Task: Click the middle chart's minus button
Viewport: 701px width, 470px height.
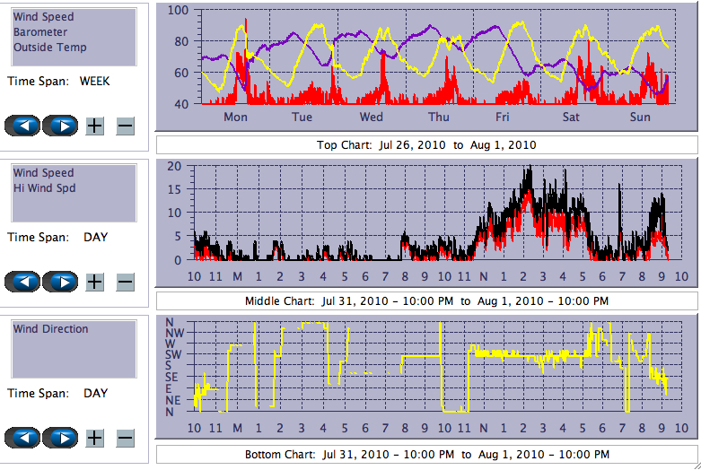Action: pos(125,282)
